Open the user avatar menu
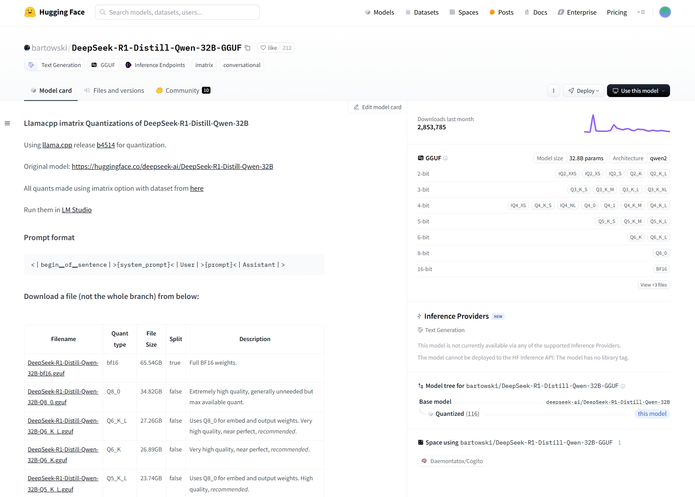The image size is (695, 497). point(665,12)
